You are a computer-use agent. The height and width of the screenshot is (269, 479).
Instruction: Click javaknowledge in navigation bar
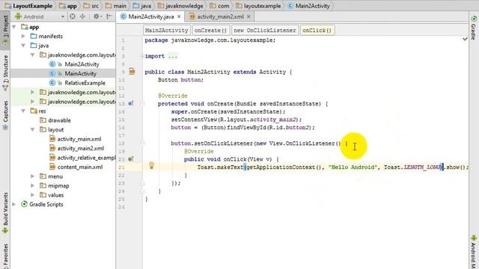(180, 6)
